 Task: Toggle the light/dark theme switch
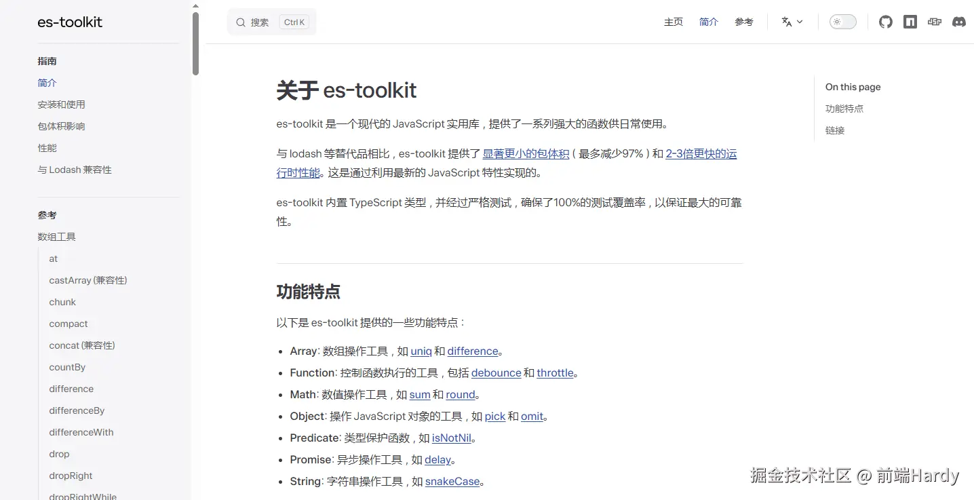click(843, 22)
